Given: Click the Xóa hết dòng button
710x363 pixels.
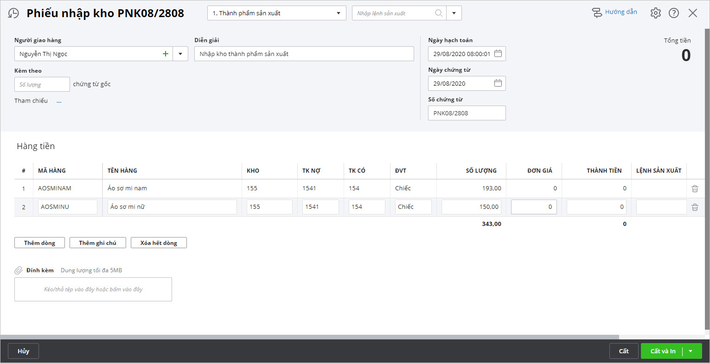Looking at the screenshot, I should coord(159,243).
